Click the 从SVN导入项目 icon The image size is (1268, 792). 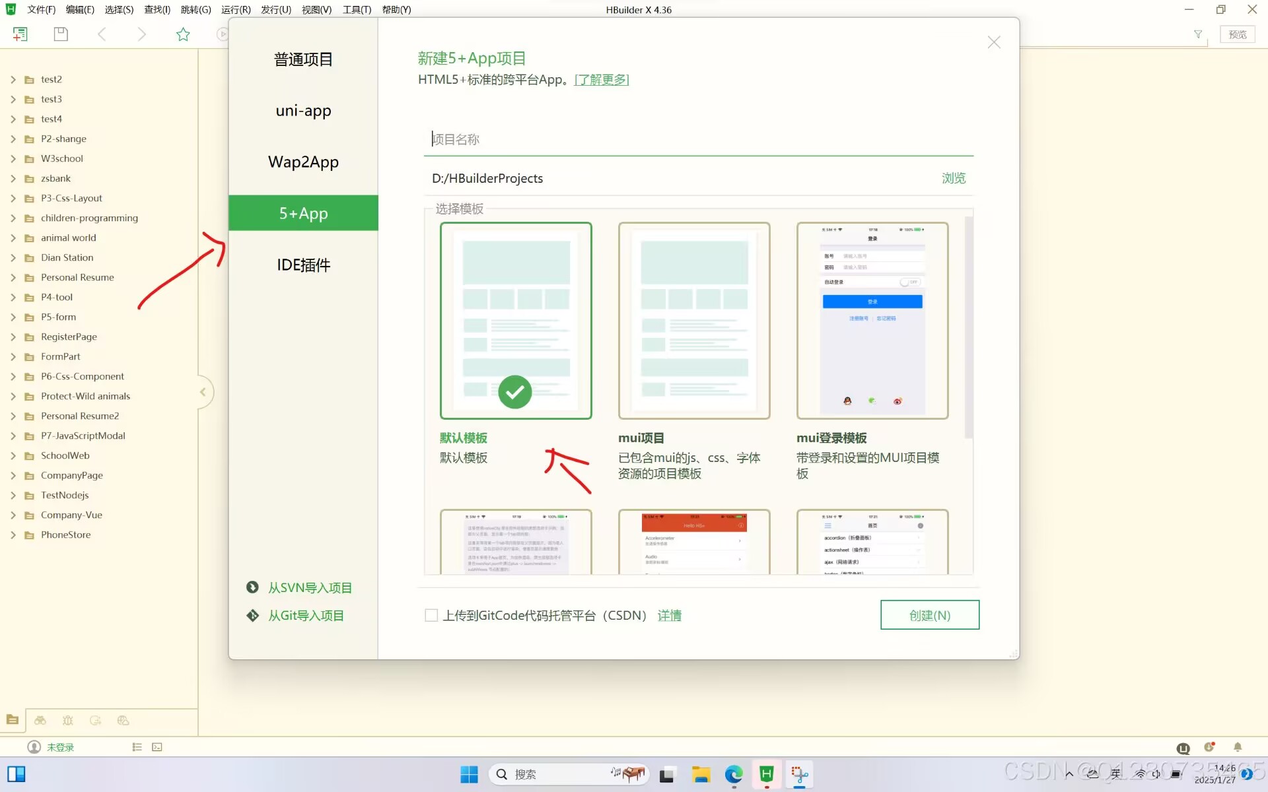tap(253, 587)
